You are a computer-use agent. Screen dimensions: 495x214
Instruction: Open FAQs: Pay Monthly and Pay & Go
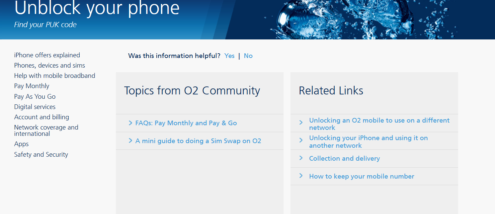click(186, 123)
